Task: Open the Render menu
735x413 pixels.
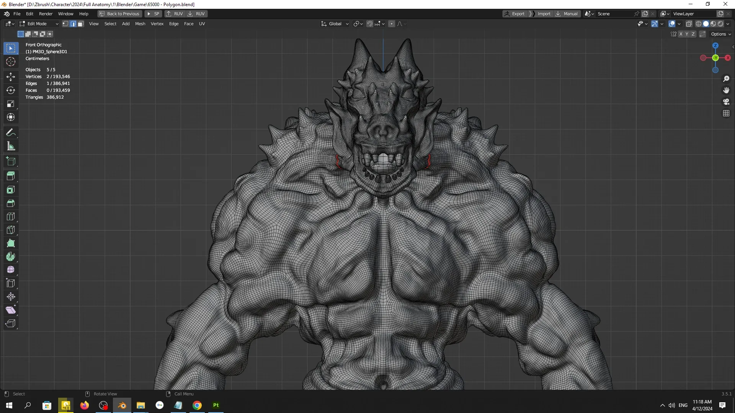Action: click(x=46, y=14)
